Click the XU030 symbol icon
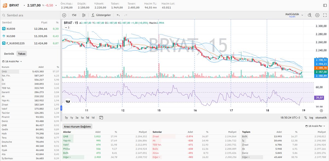Viewport: 329px width, 161px height. 4,29
